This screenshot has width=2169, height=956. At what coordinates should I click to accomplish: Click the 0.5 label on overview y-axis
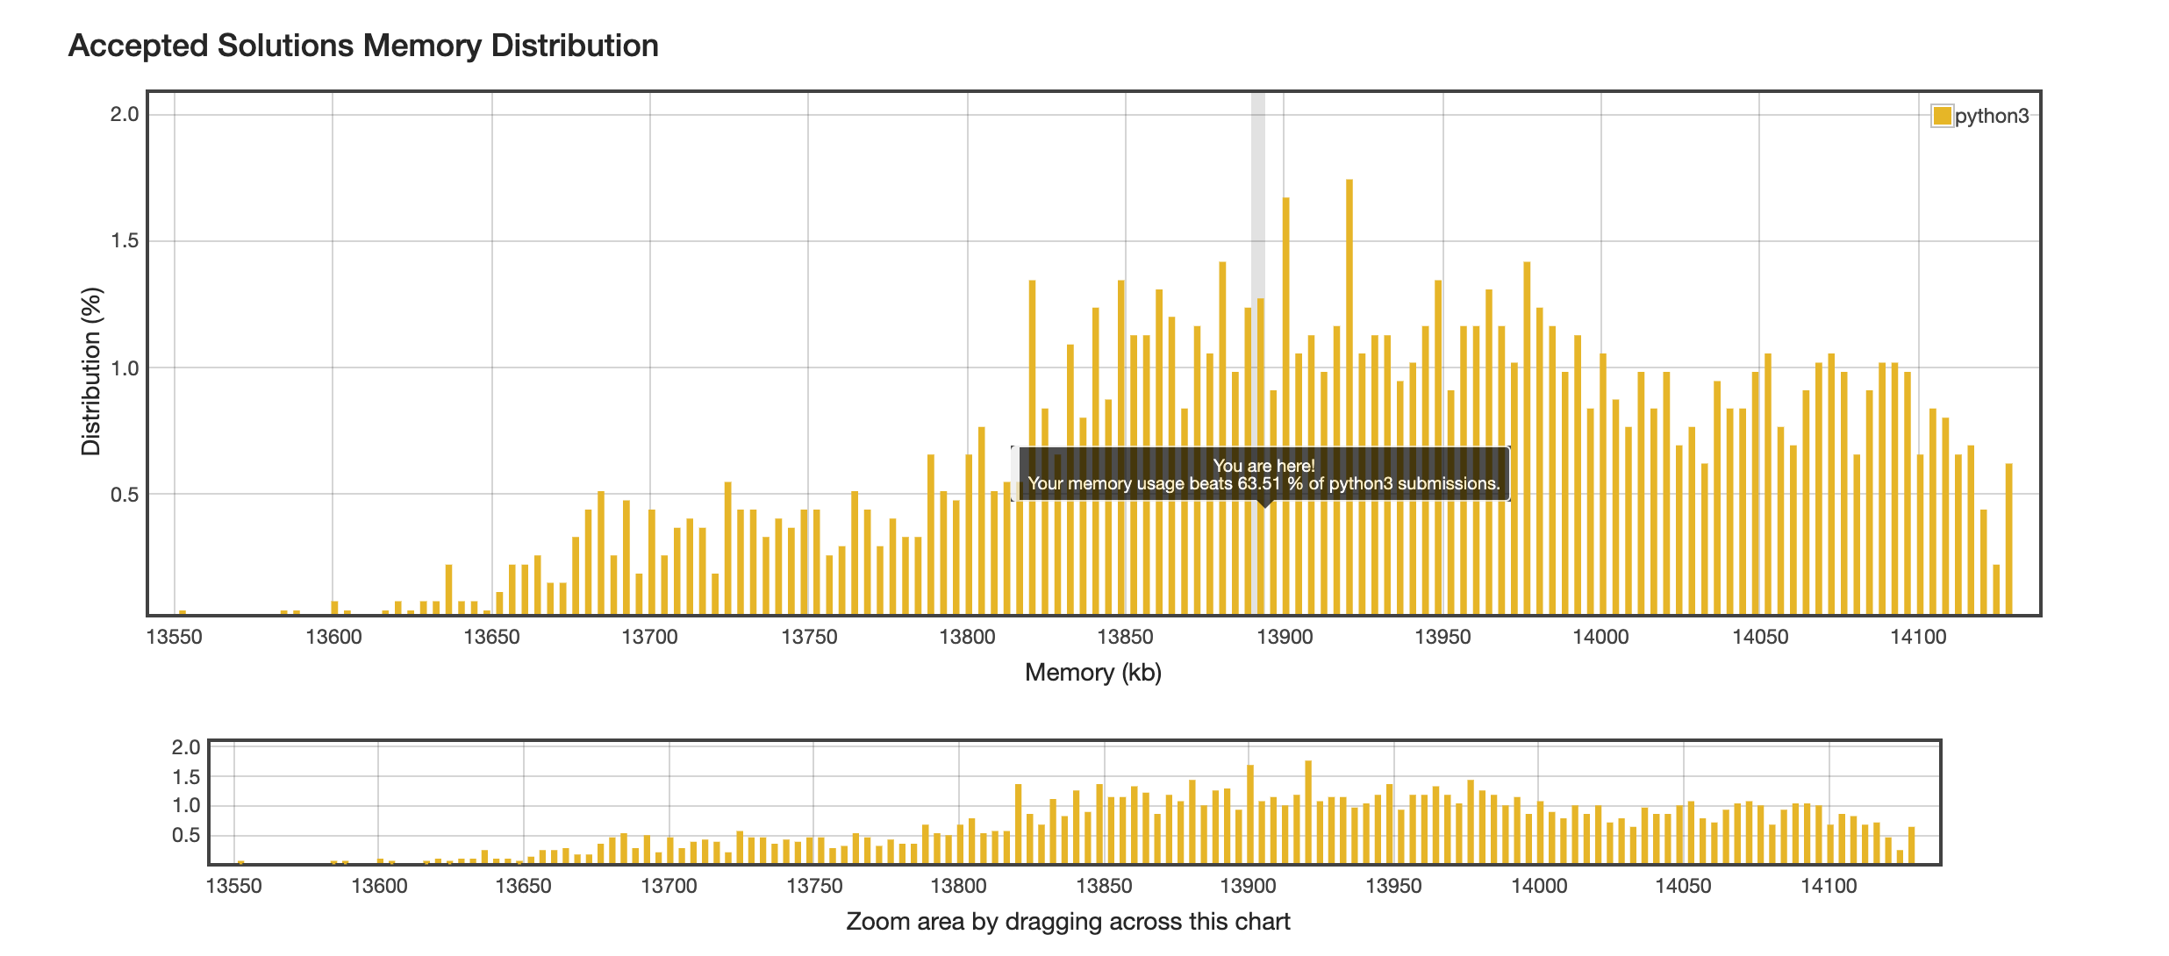(x=186, y=835)
